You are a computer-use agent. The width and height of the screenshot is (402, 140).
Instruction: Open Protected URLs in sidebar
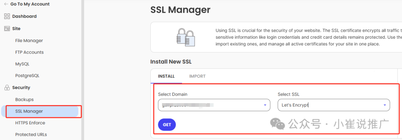coord(31,135)
